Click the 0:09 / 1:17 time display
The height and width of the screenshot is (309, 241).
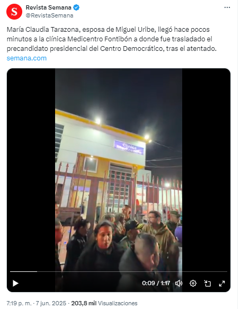pos(156,283)
